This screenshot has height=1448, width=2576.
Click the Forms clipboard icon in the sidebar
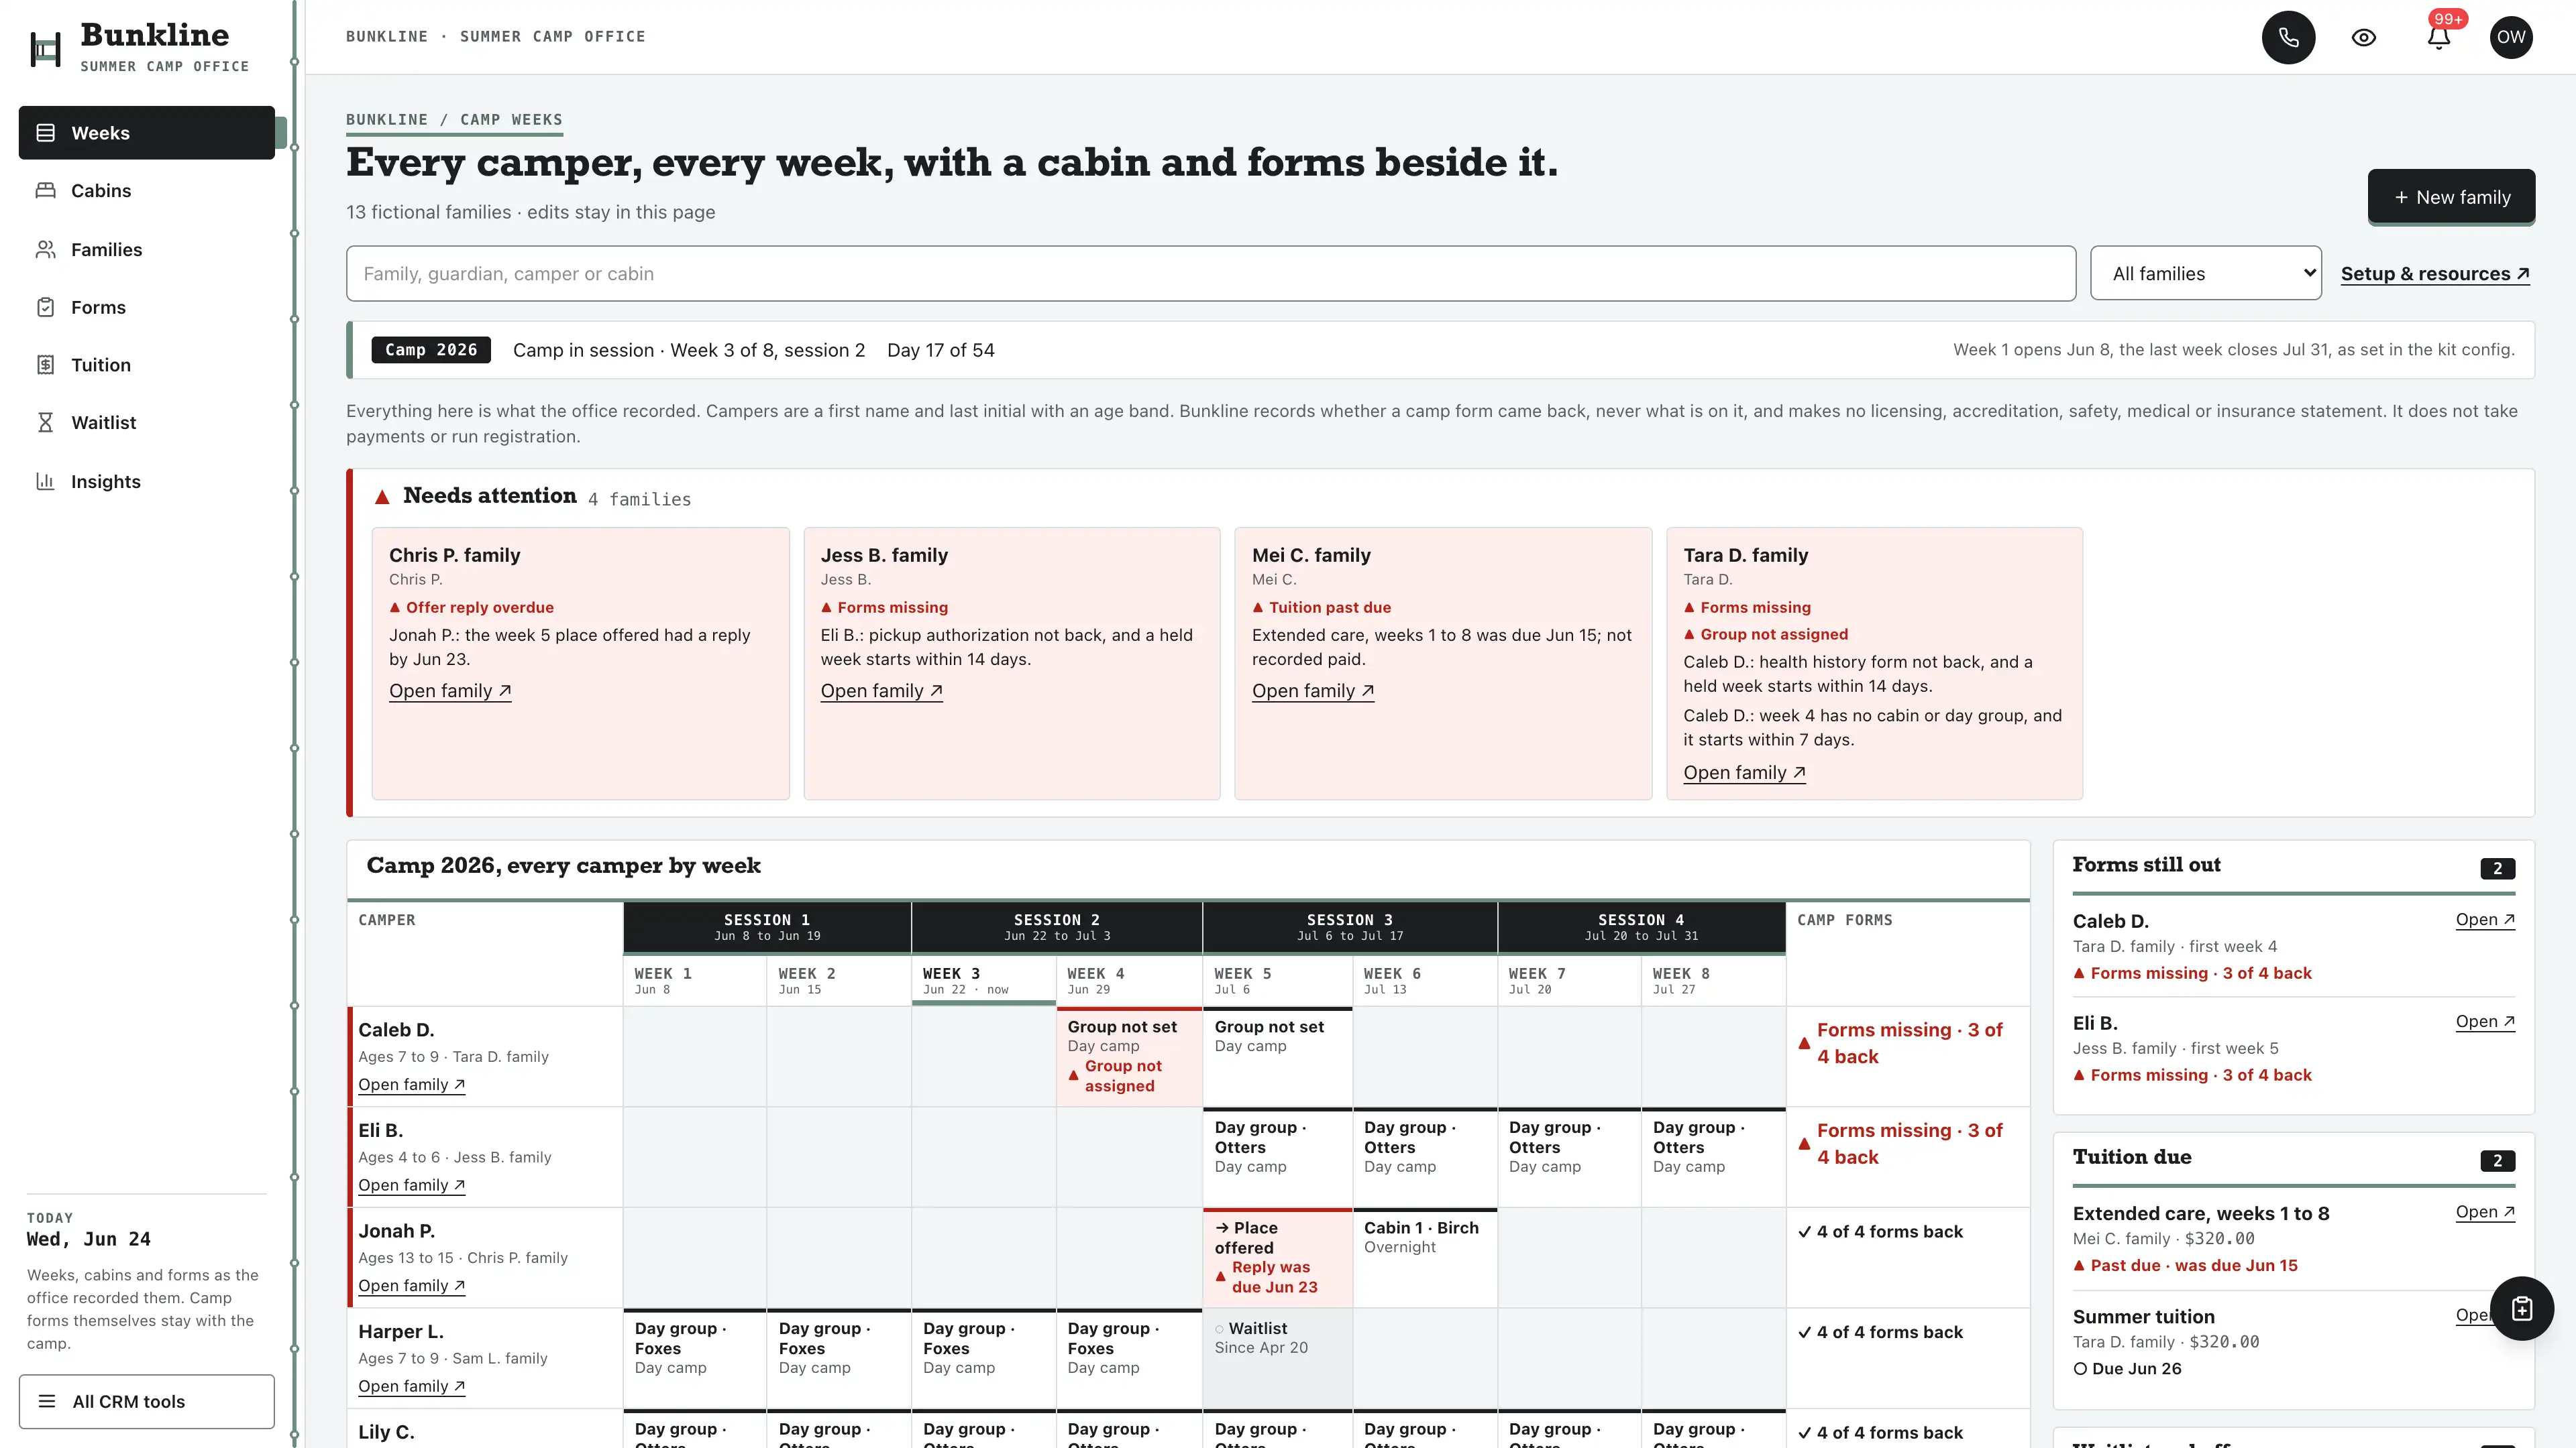tap(46, 308)
